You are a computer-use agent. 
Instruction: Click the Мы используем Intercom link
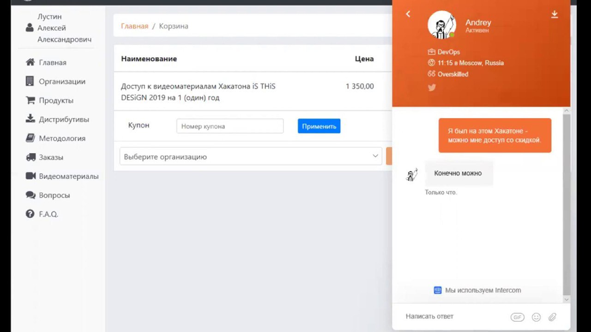pos(482,290)
